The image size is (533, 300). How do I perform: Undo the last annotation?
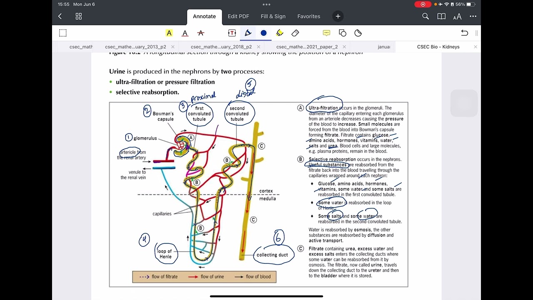pos(465,33)
